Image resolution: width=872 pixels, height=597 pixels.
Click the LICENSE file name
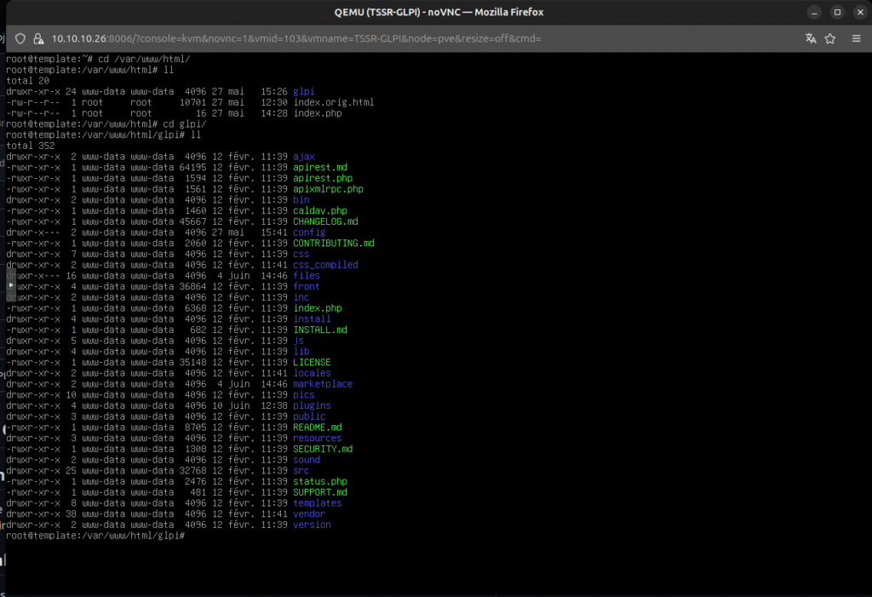(x=311, y=363)
